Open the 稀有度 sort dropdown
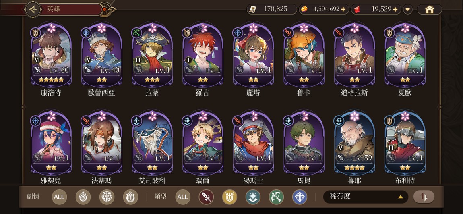The width and height of the screenshot is (463, 214). [x=366, y=197]
